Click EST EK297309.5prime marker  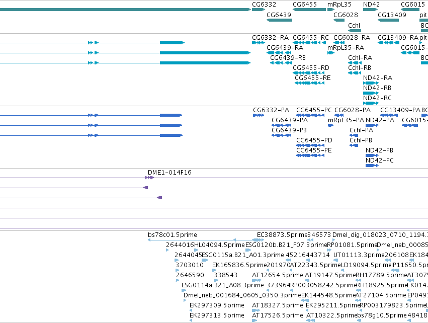(191, 311)
